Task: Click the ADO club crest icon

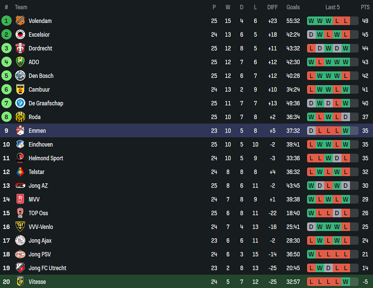Action: (20, 62)
